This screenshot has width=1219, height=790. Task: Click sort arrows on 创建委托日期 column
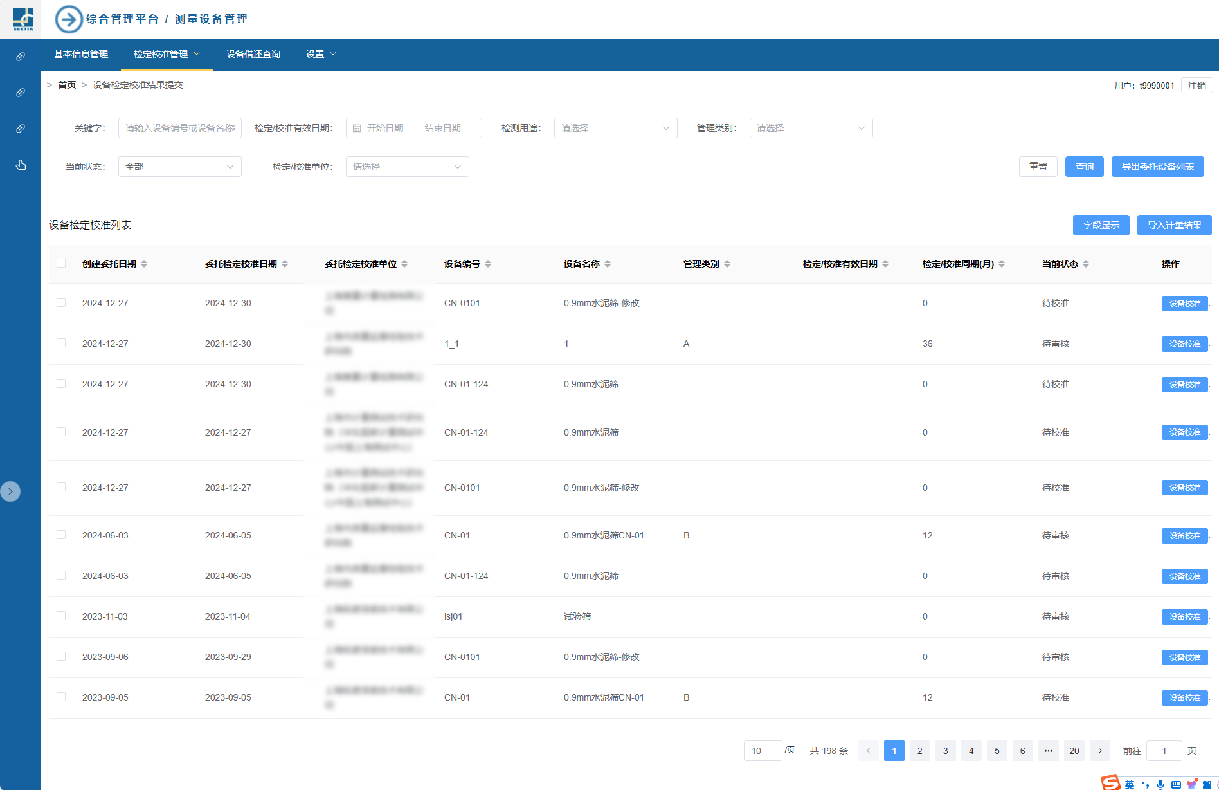144,264
